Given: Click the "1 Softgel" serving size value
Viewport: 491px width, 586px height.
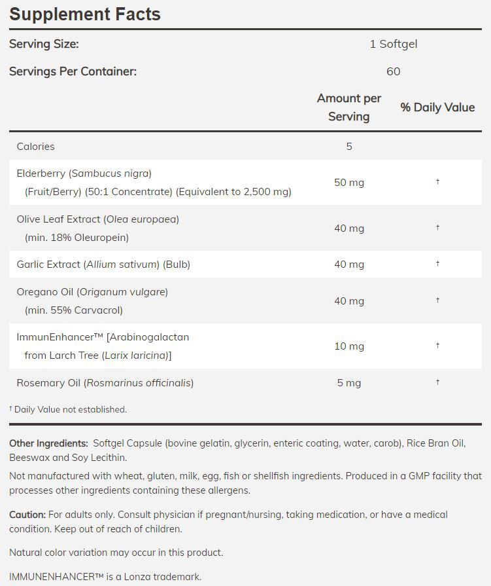Looking at the screenshot, I should point(393,44).
